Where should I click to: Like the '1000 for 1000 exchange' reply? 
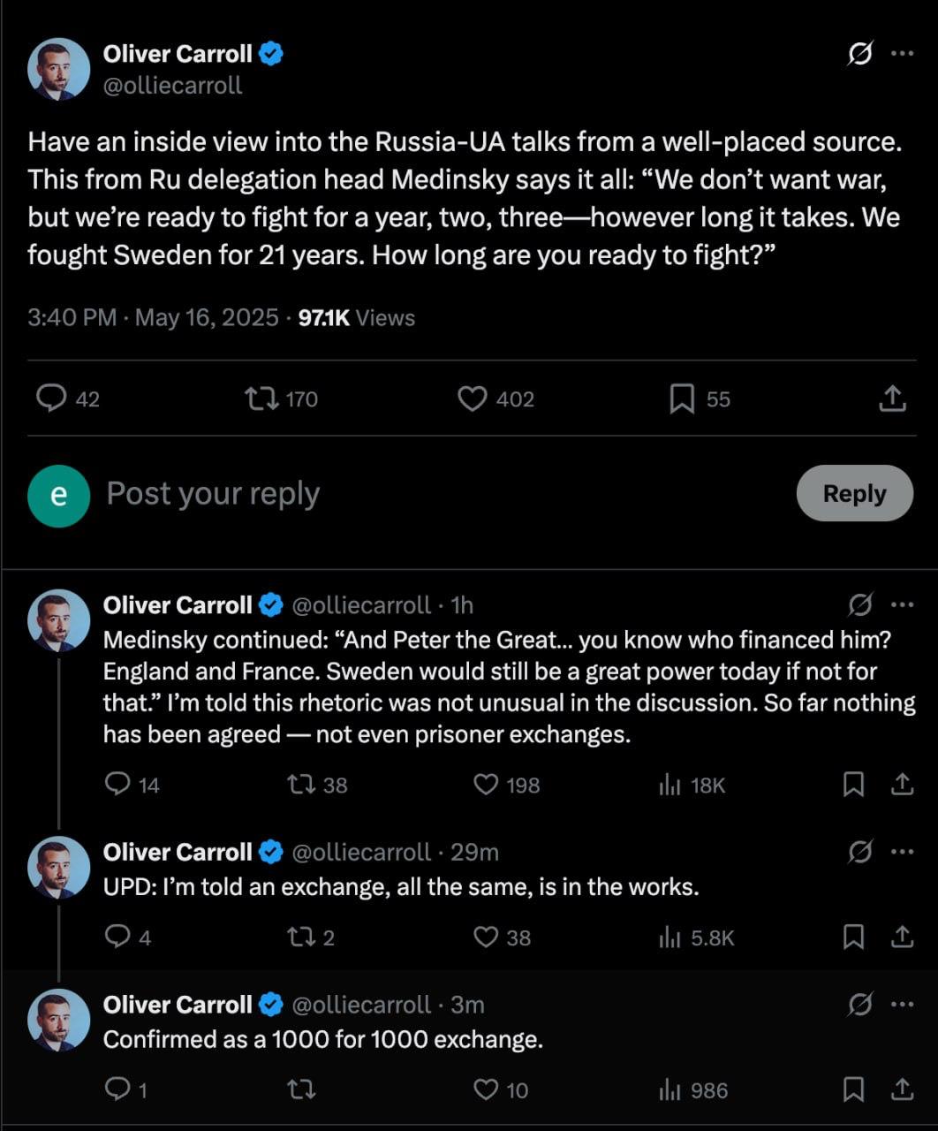coord(487,1090)
